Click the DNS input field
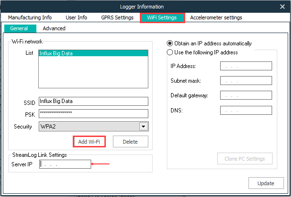Image resolution: width=291 pixels, height=197 pixels. (x=246, y=110)
